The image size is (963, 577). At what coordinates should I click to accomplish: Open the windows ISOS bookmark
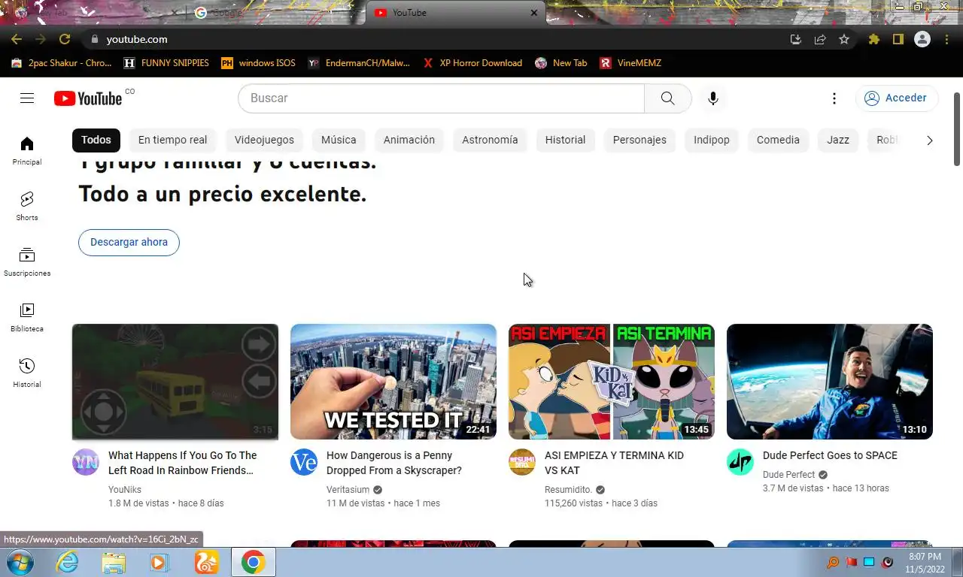pos(258,63)
